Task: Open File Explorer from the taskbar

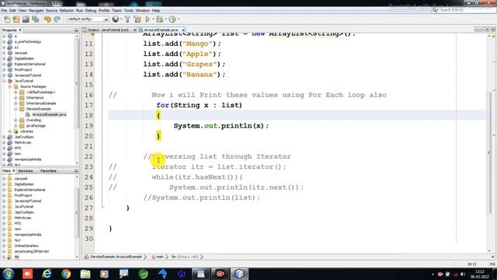Action: pyautogui.click(x=85, y=274)
